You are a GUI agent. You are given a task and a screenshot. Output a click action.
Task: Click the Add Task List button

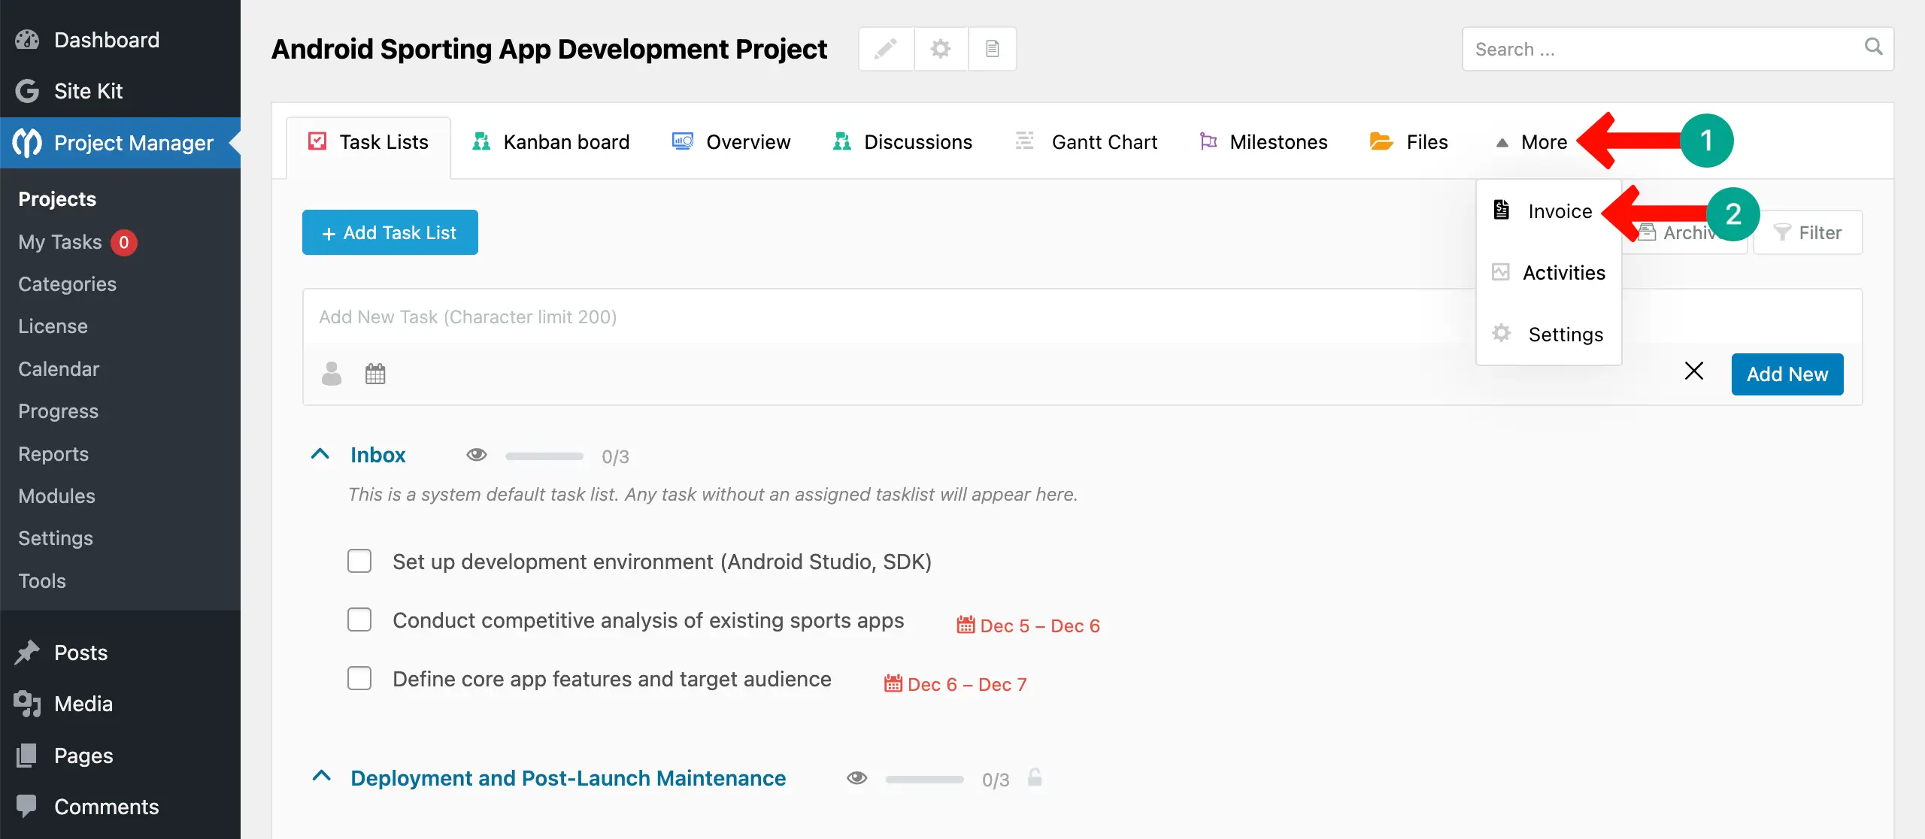click(x=390, y=232)
